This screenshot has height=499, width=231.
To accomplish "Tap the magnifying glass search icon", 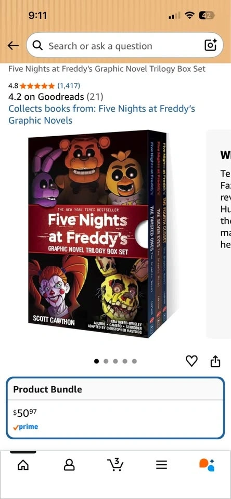I will (37, 46).
